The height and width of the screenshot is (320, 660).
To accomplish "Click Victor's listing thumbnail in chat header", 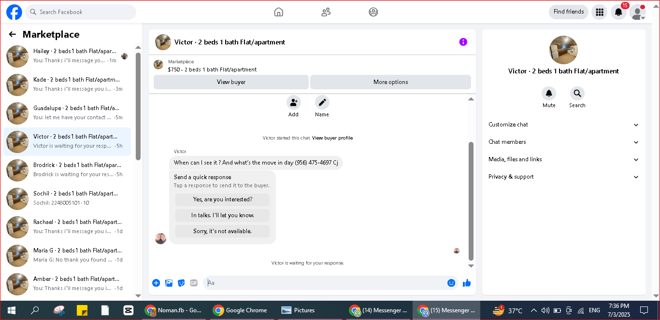I will click(163, 42).
